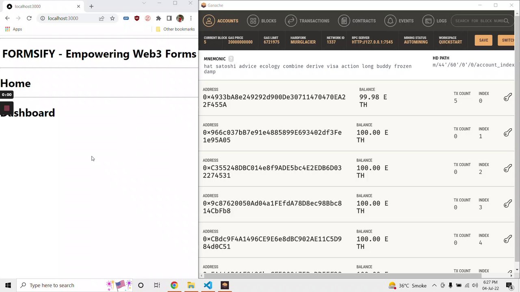Screen dimensions: 520x292
Task: Show the private key for account index 3
Action: (x=508, y=204)
